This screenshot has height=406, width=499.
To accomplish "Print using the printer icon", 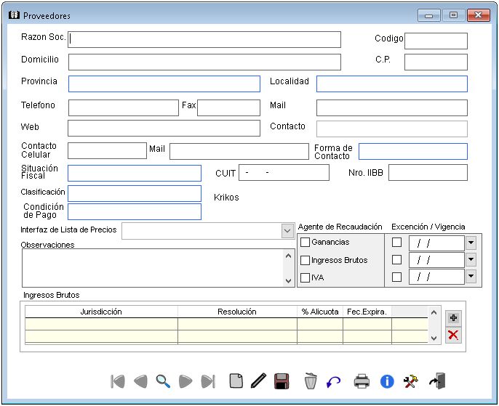I will pos(362,381).
